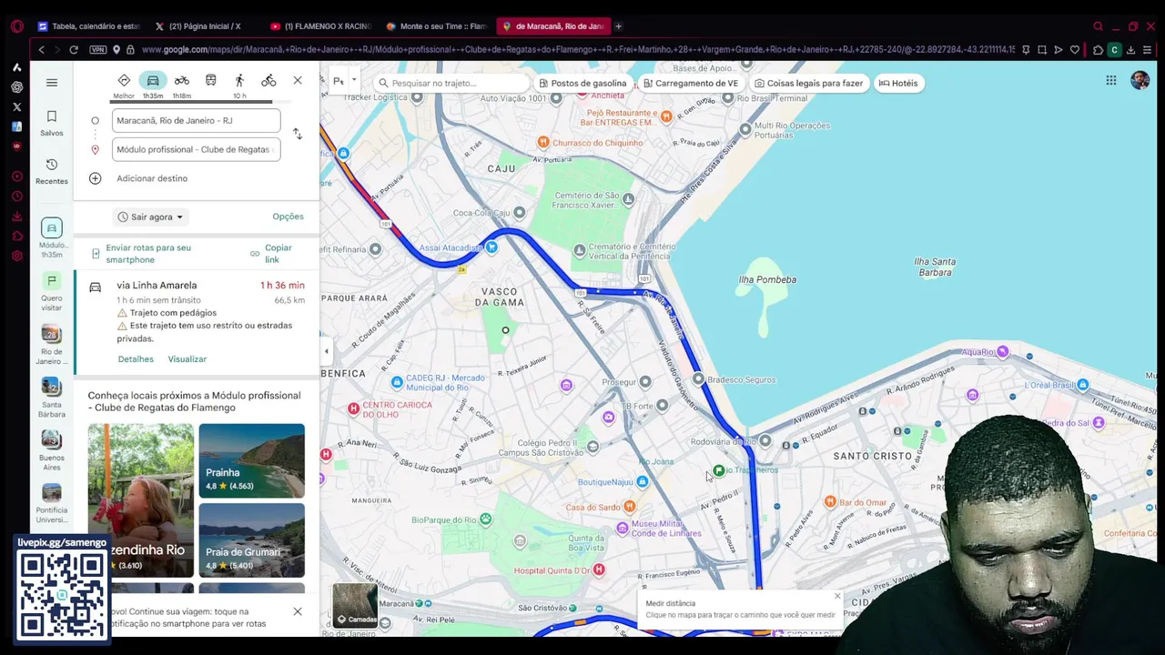Filter by Postos de gasolina

click(x=582, y=83)
